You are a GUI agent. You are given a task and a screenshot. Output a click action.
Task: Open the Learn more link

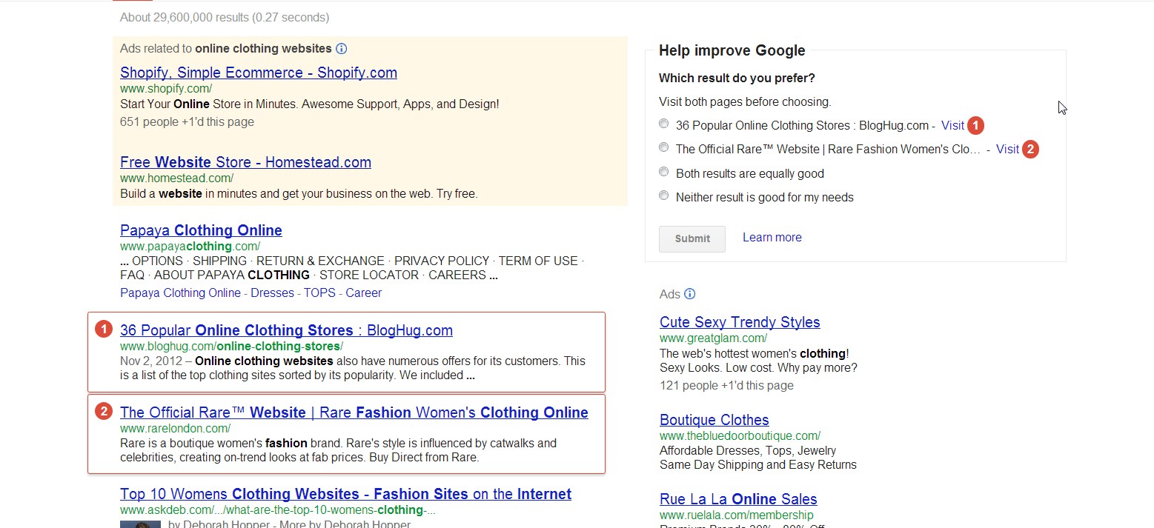[x=772, y=238]
